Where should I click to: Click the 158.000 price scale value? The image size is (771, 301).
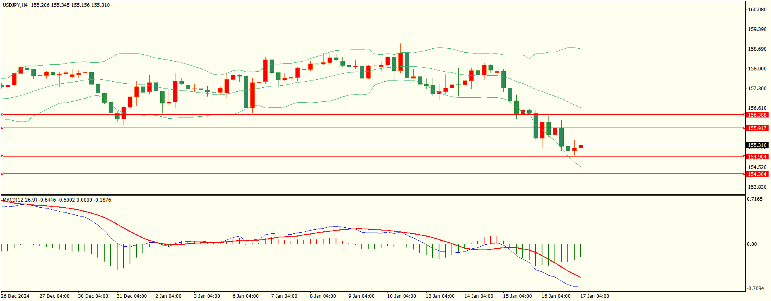point(757,69)
